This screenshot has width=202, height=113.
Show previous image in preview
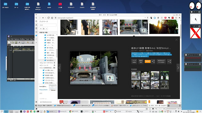[59, 68]
